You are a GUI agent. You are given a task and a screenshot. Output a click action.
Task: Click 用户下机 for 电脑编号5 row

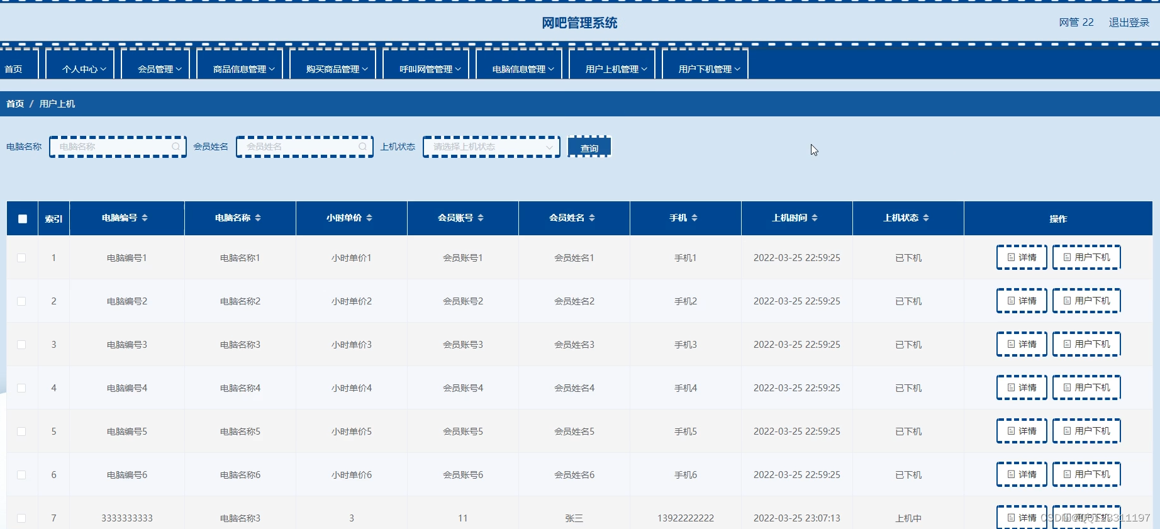1086,431
